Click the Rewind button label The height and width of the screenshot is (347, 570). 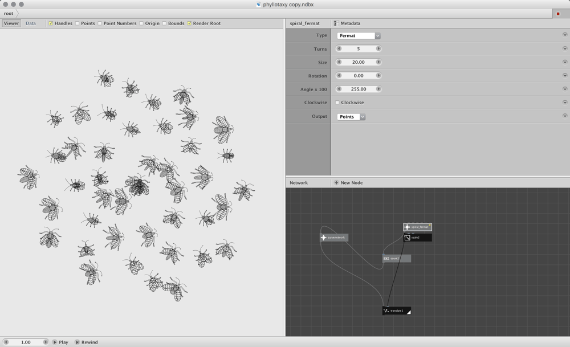click(89, 342)
